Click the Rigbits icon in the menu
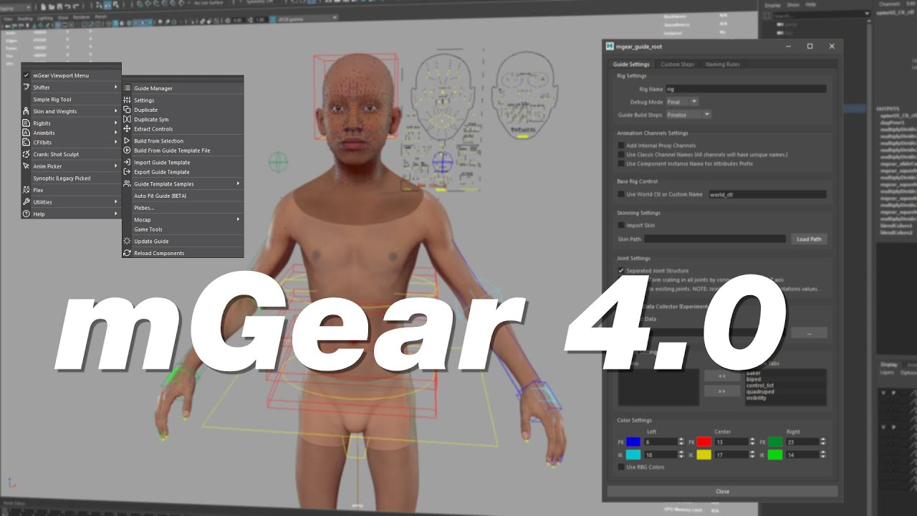 [27, 123]
